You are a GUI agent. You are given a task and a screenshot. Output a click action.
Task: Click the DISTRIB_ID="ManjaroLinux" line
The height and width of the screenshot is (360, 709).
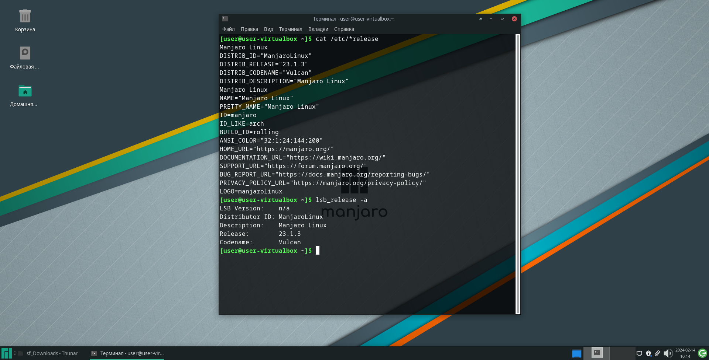point(266,56)
